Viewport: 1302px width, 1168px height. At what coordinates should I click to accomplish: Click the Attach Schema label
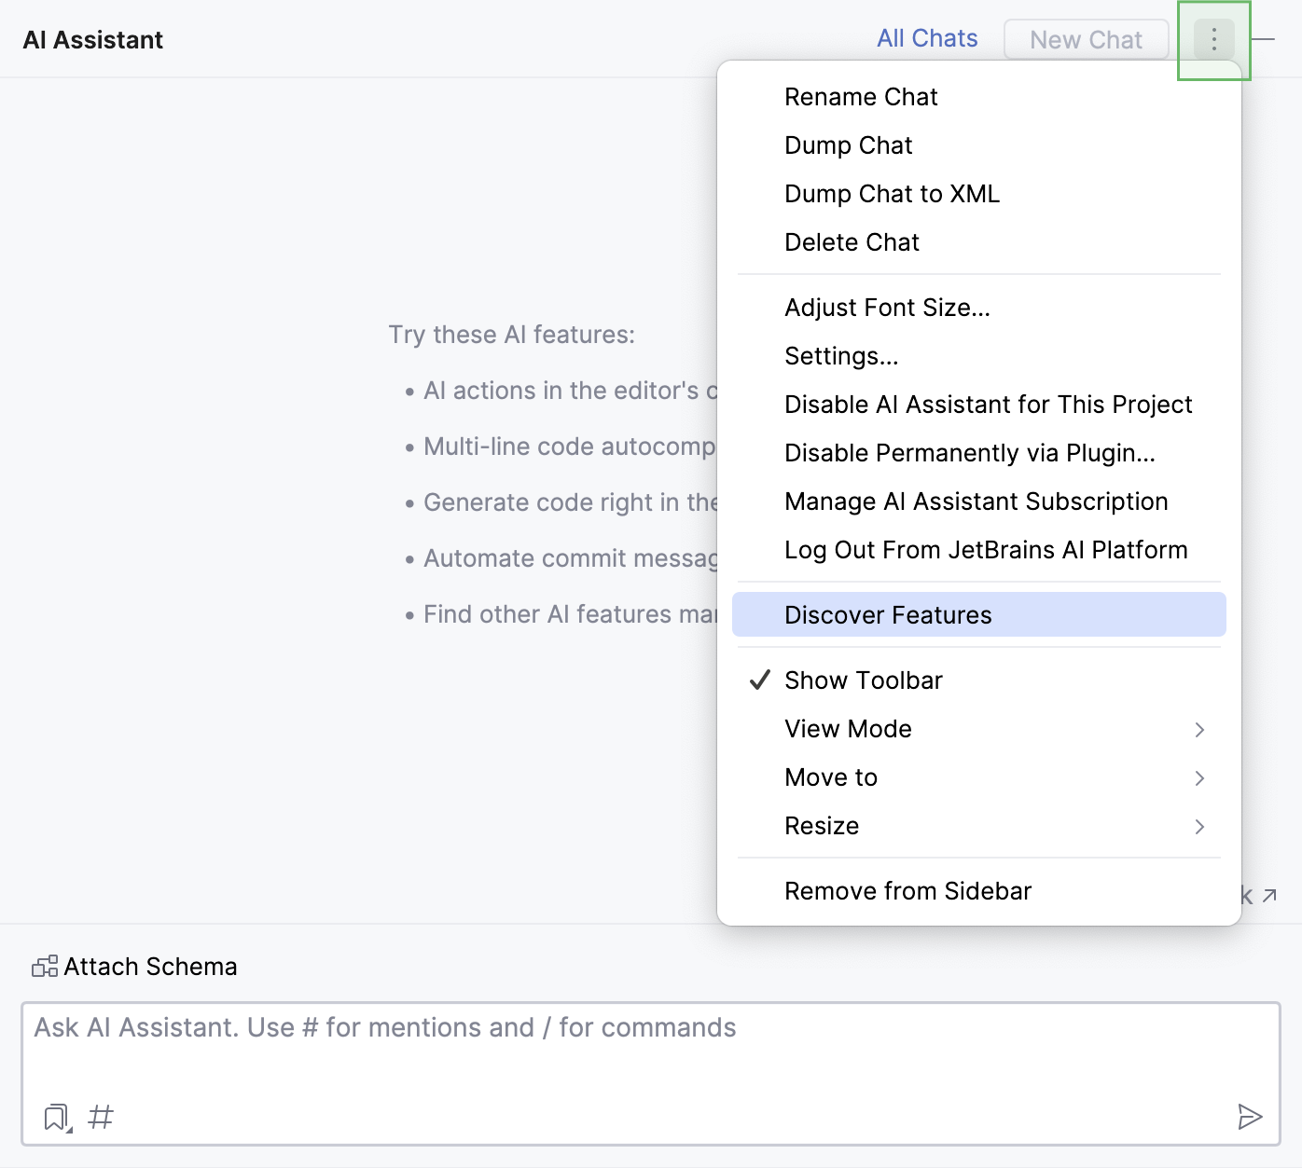coord(150,967)
